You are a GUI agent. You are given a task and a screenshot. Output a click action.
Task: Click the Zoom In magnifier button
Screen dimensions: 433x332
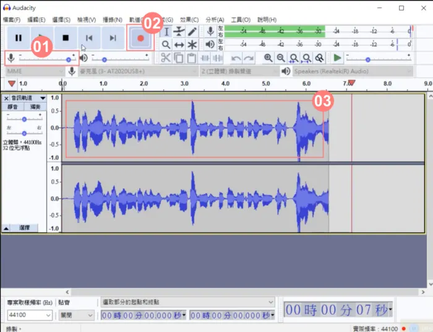(268, 58)
